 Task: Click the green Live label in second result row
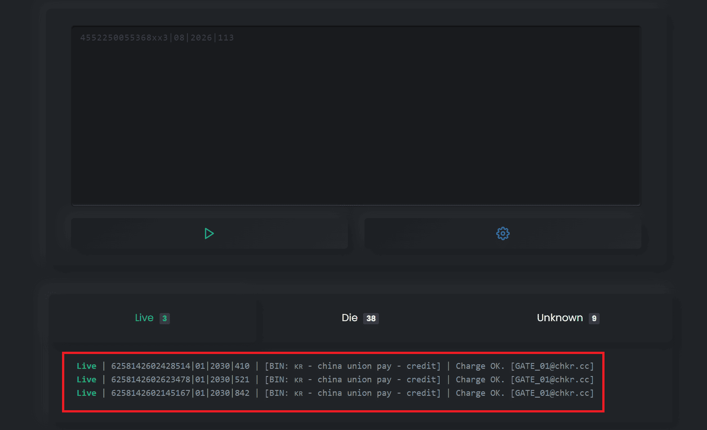coord(86,380)
